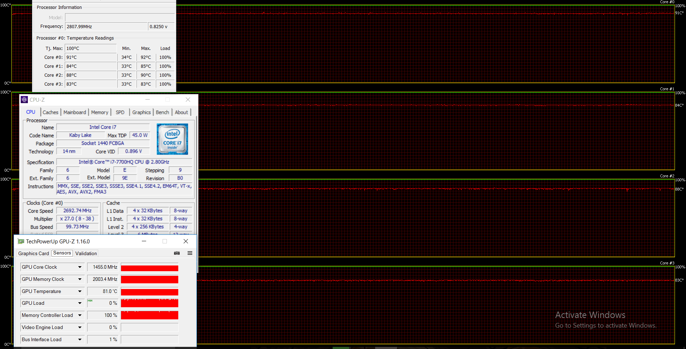Open the Memory Controller Load dropdown
Viewport: 686px width, 349px height.
[x=80, y=315]
